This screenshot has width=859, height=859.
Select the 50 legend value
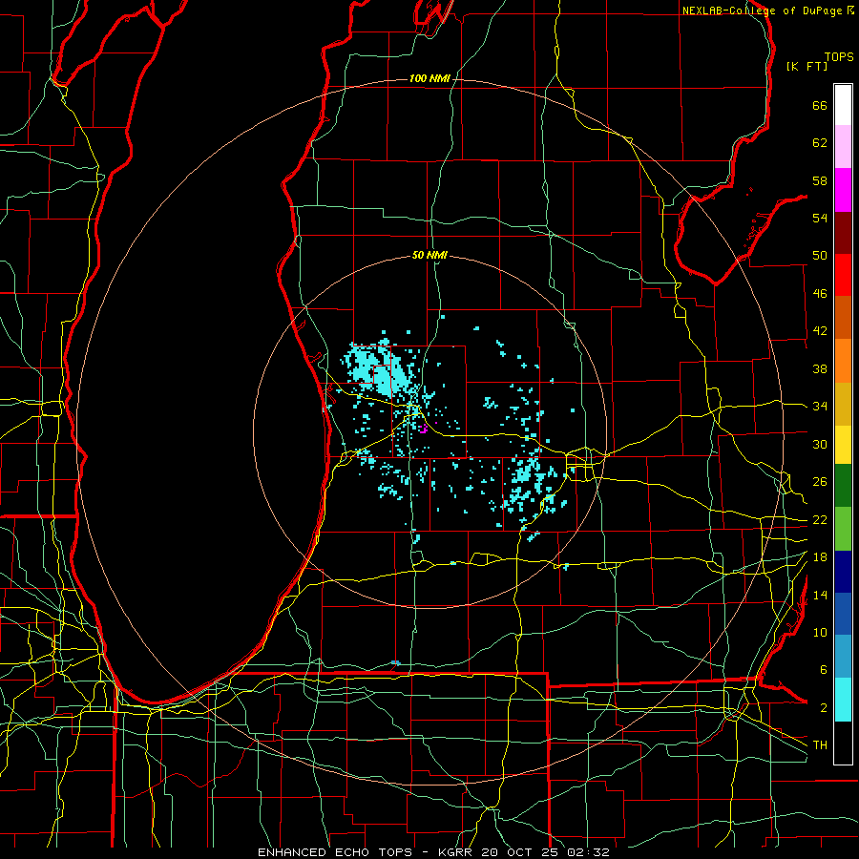tap(820, 255)
